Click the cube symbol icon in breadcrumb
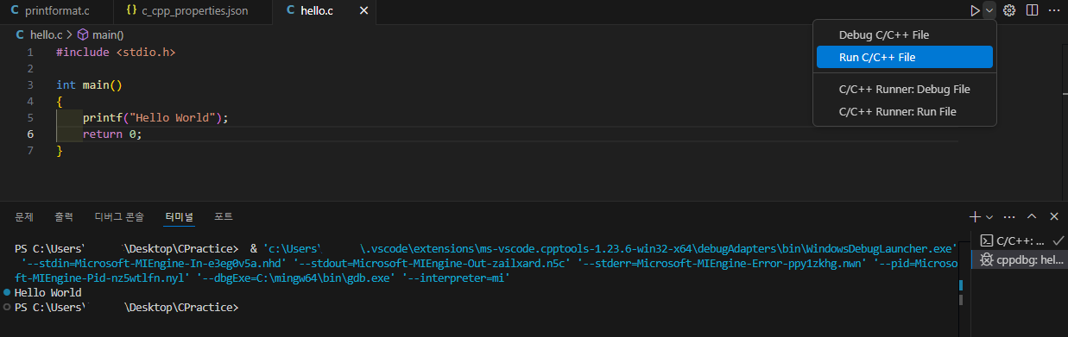 (x=83, y=35)
